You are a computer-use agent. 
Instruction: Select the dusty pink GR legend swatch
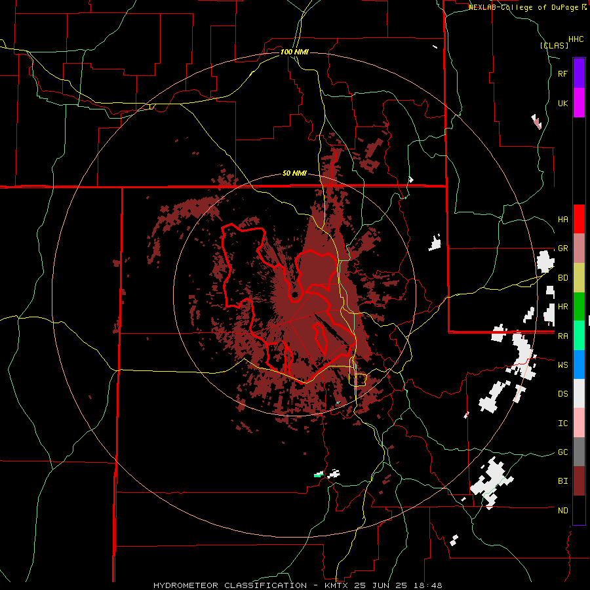tap(579, 248)
